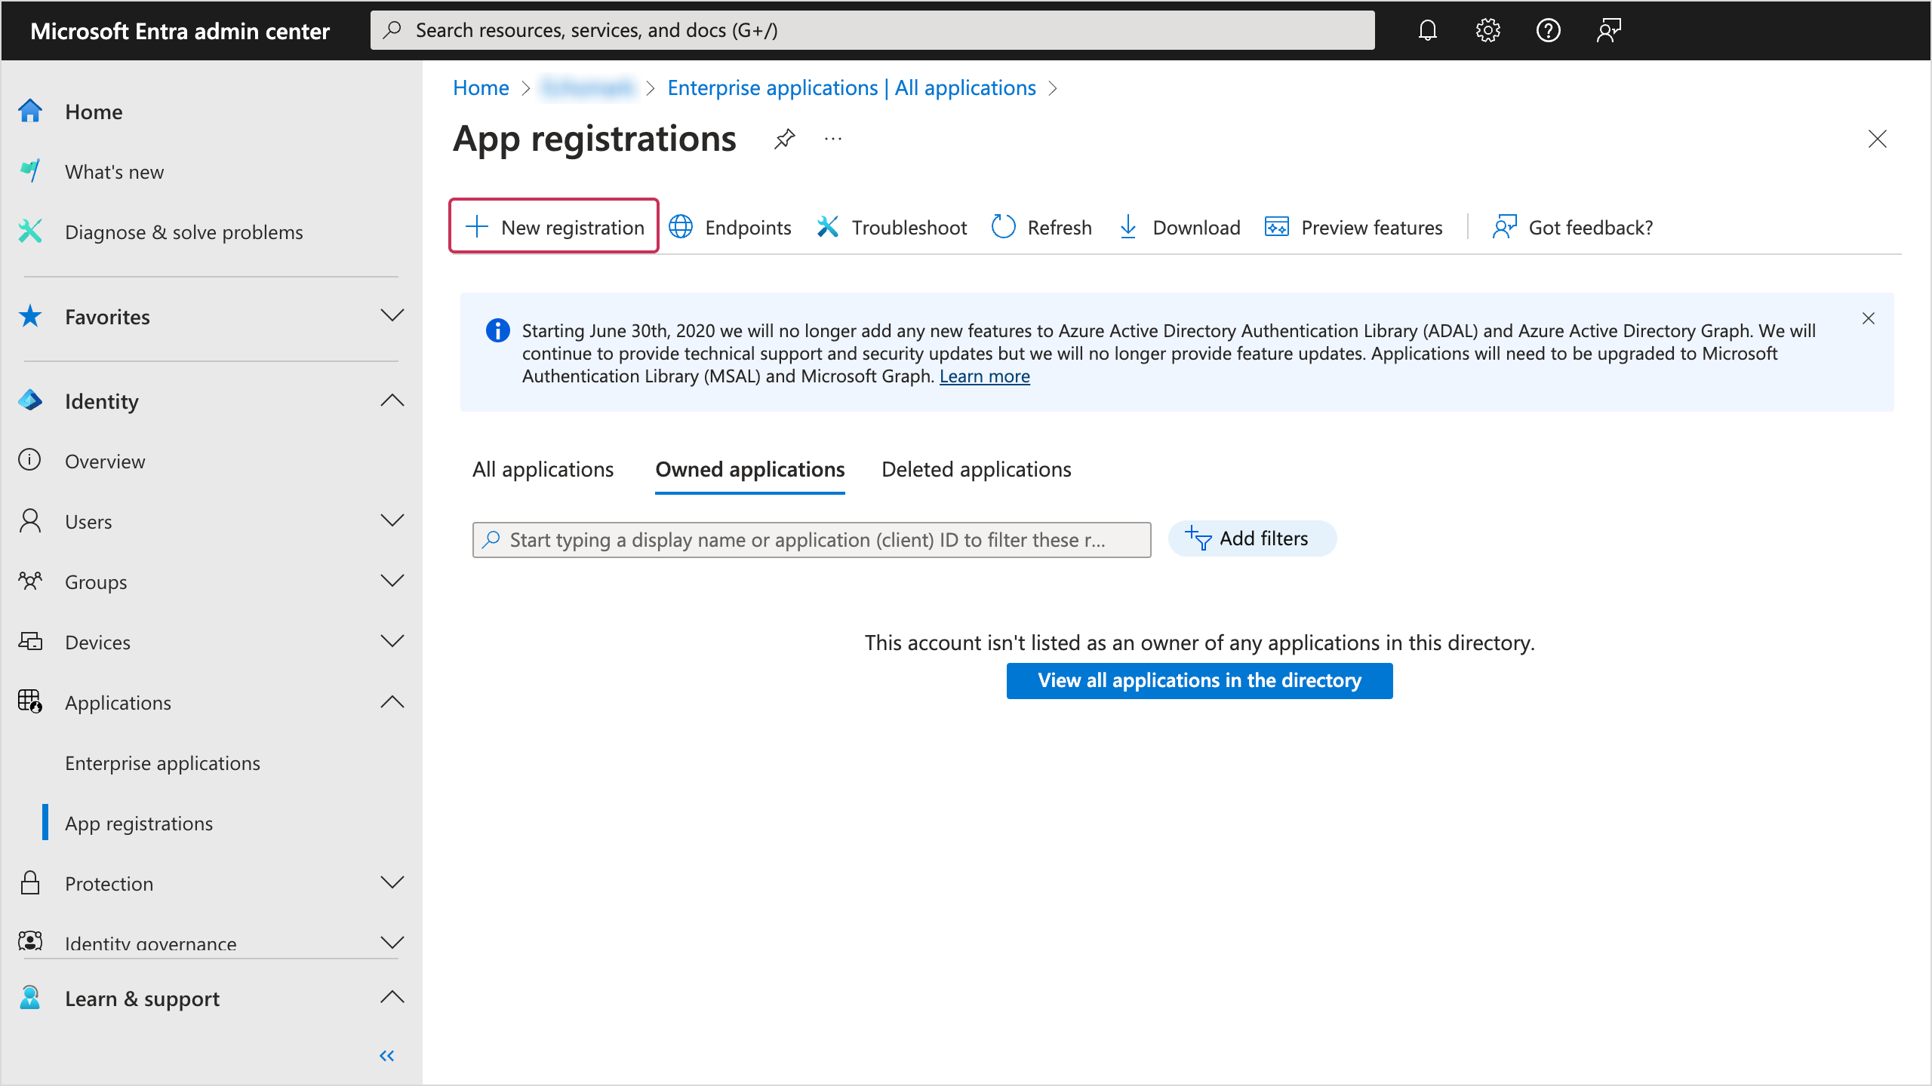This screenshot has height=1086, width=1932.
Task: Expand the Identity governance chevron
Action: point(392,942)
